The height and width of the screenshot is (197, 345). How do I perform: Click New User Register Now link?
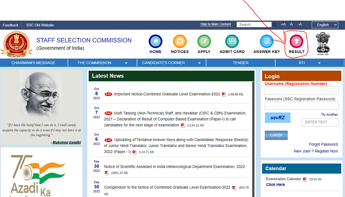(x=316, y=151)
